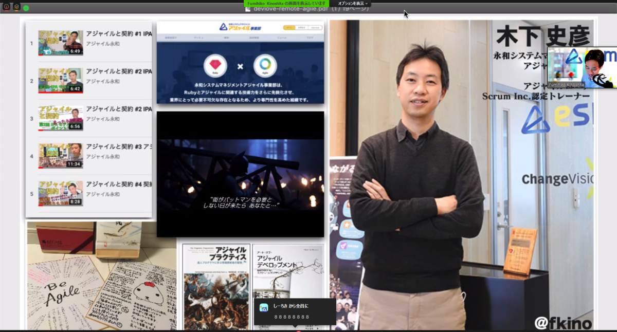Click the Be Agile message board photo
The height and width of the screenshot is (332, 617).
101,276
